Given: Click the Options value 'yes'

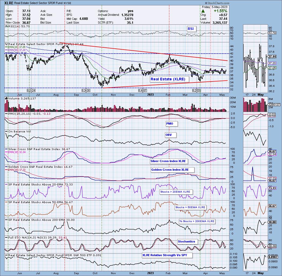Looking at the screenshot, I should (130, 11).
